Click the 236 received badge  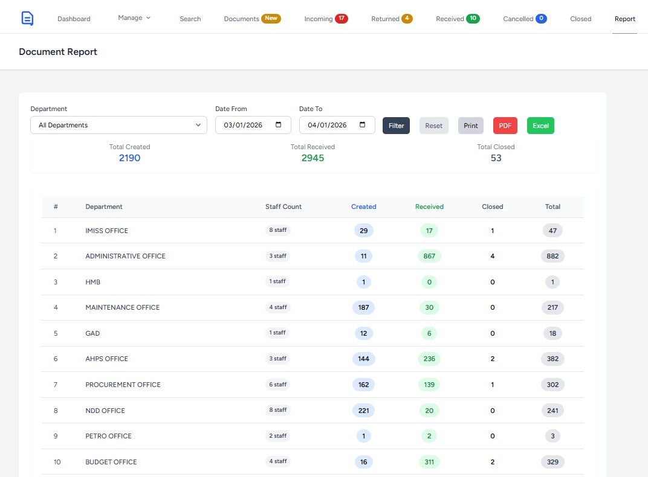pos(429,359)
